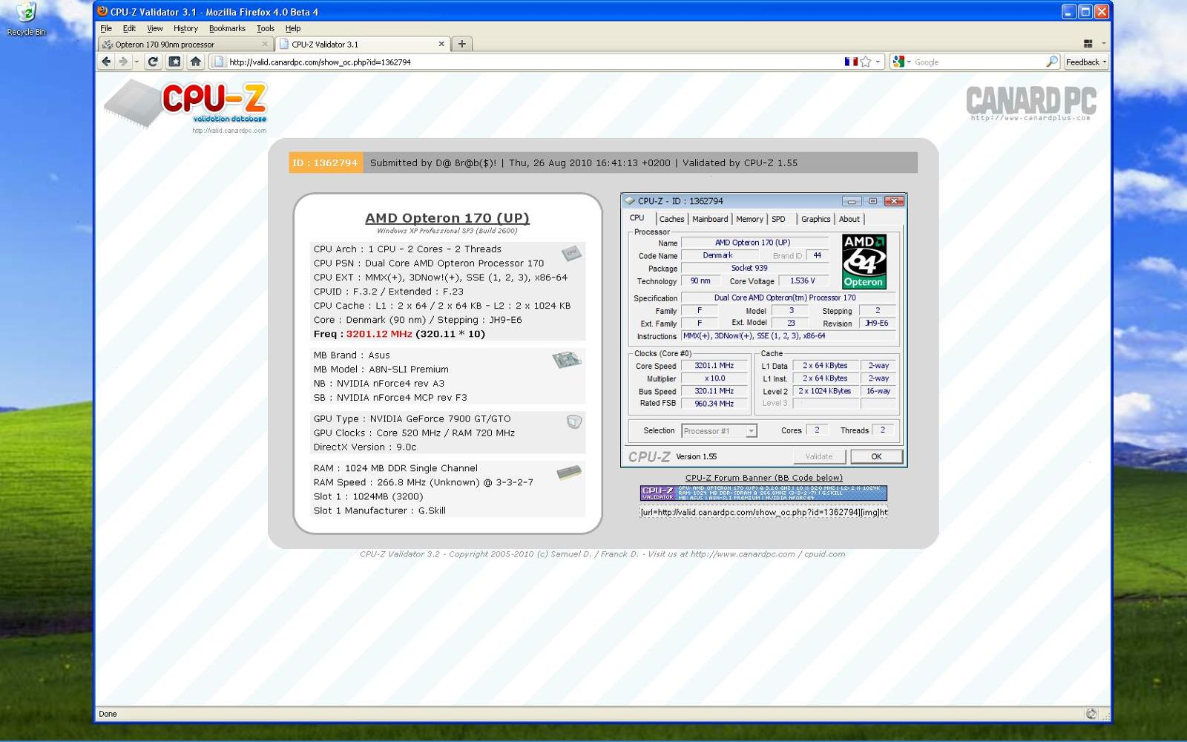Click the AMD Opteron 170 (UP) heading link
This screenshot has width=1187, height=742.
click(447, 217)
